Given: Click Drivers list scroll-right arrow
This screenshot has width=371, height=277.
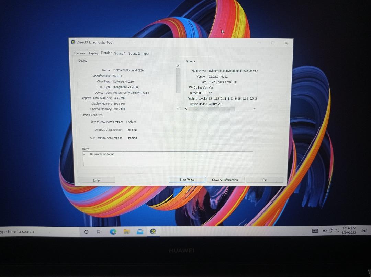Looking at the screenshot, I should [254, 109].
